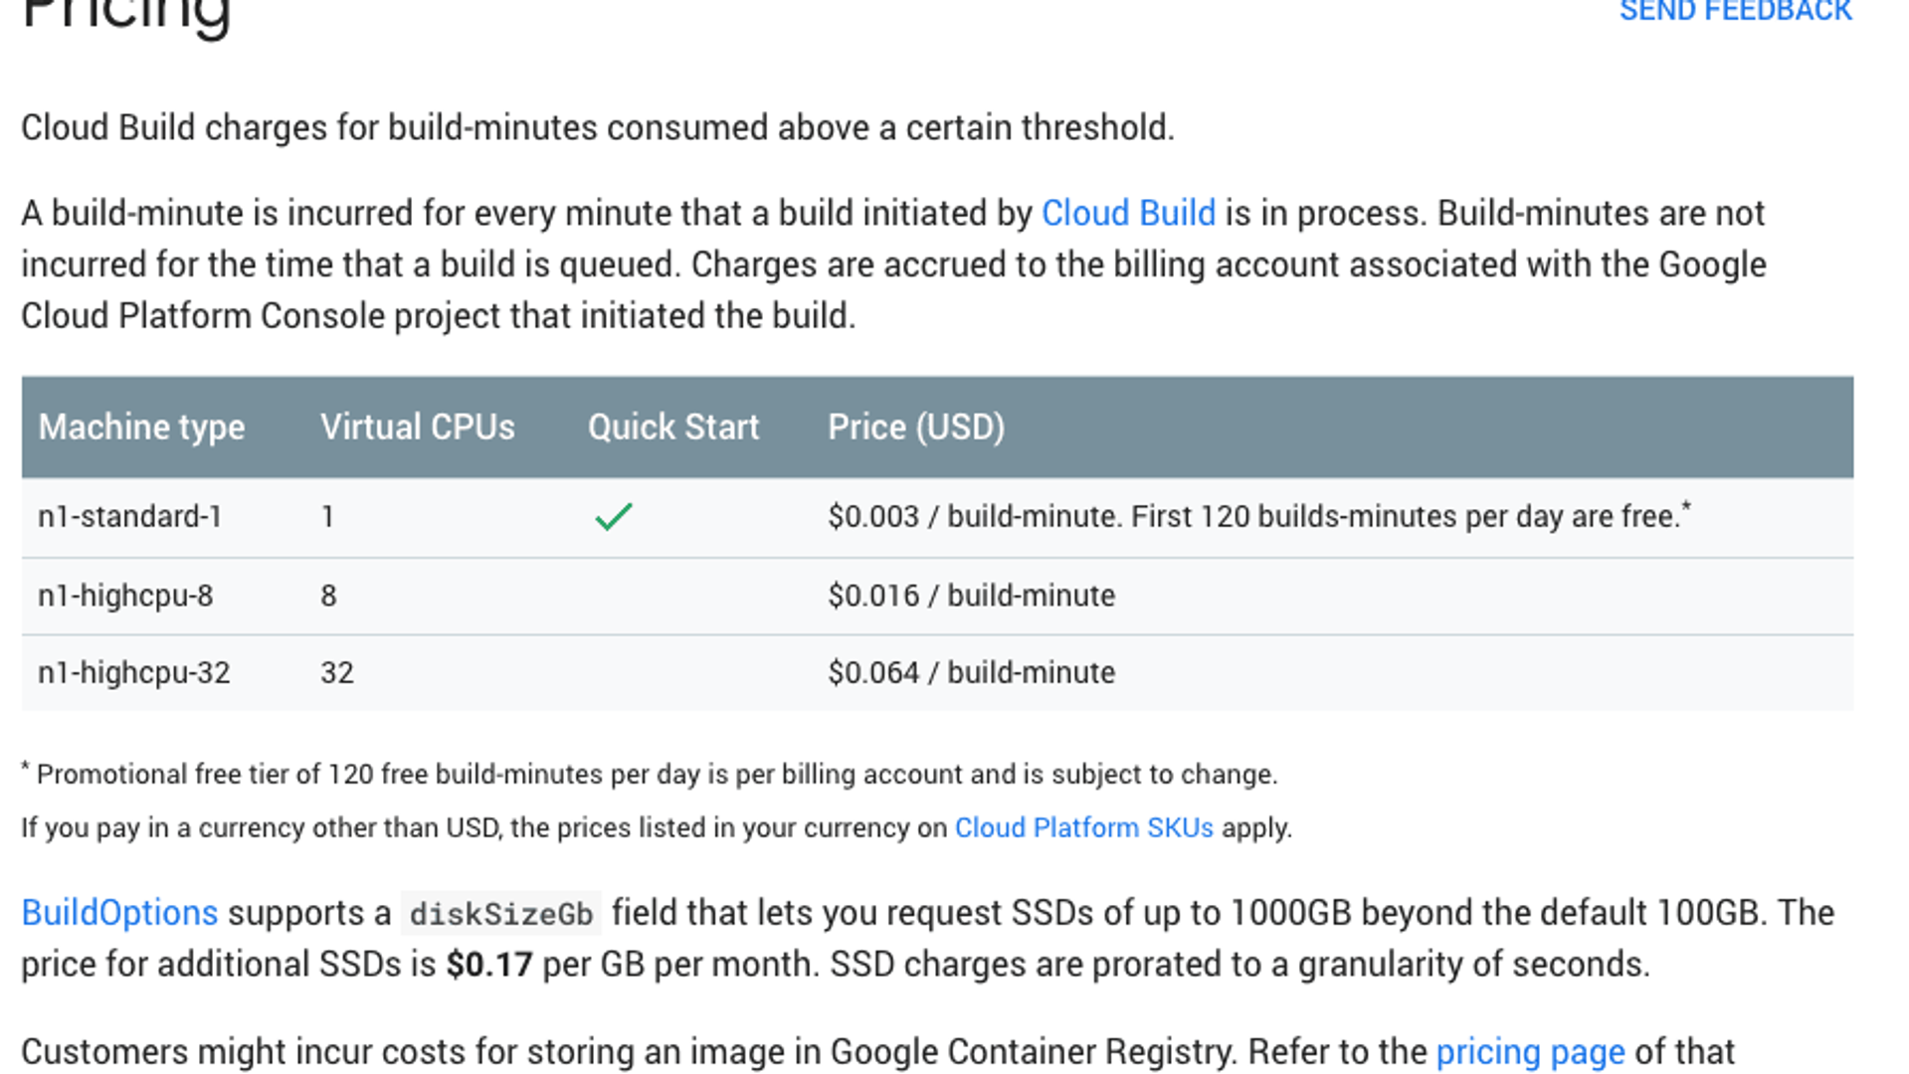This screenshot has height=1074, width=1909.
Task: Click the green Quick Start checkmark
Action: pyautogui.click(x=614, y=517)
